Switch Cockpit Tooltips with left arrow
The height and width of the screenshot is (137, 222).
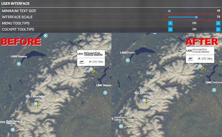(x=170, y=29)
